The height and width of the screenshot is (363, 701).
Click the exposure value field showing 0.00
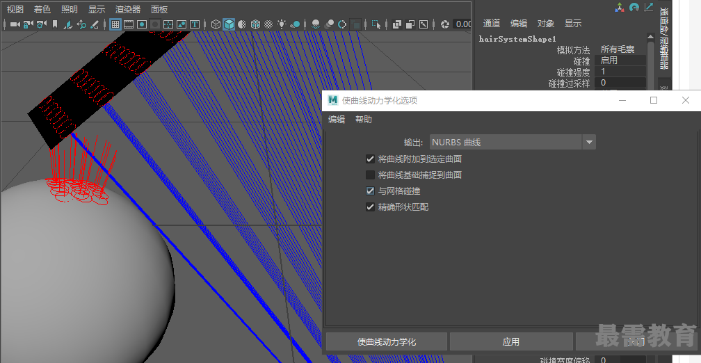coord(462,24)
